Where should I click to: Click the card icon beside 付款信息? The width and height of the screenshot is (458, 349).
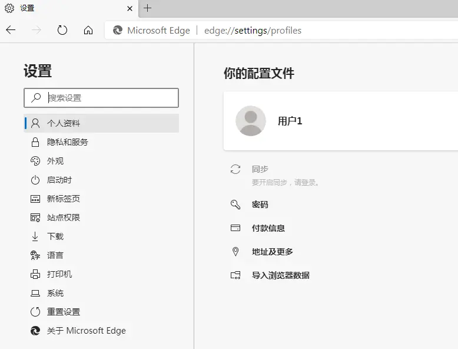(235, 228)
